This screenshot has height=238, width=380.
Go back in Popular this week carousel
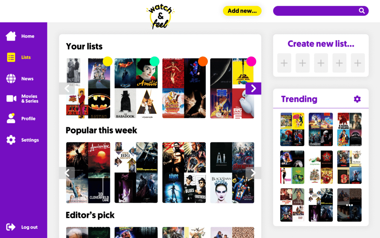67,173
